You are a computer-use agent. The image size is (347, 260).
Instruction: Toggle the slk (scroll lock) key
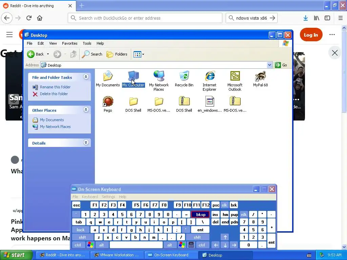point(224,205)
